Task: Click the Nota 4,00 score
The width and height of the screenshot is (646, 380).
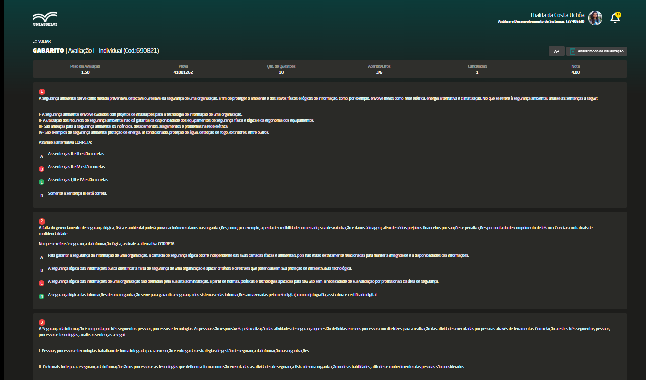Action: coord(575,72)
